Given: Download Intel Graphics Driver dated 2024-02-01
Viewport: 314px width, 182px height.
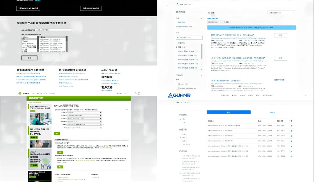Looking at the screenshot, I should 291,126.
